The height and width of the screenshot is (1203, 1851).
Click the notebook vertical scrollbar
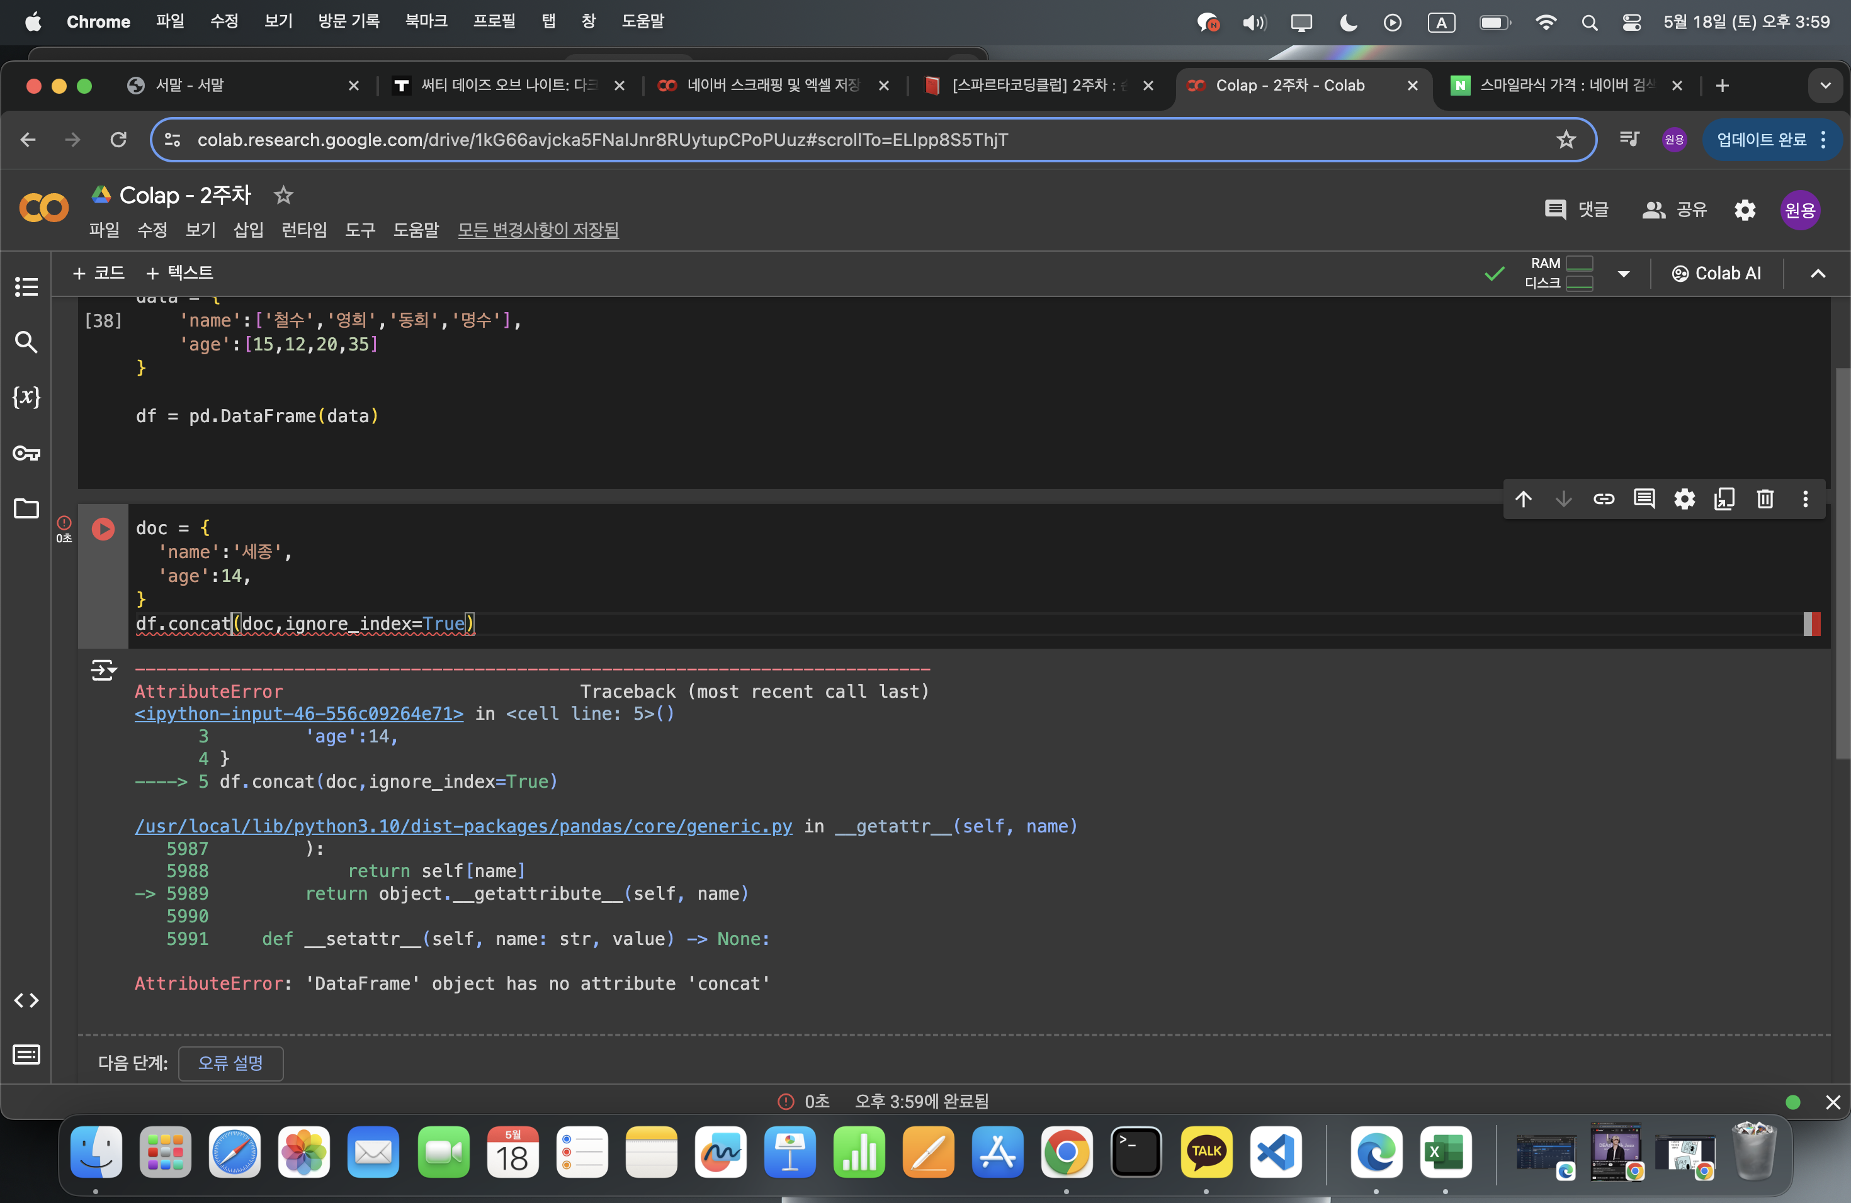point(1842,563)
